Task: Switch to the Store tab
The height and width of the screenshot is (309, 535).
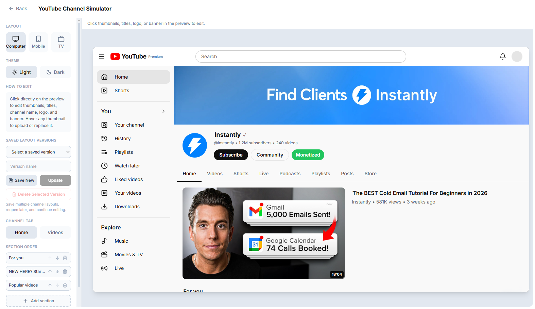Action: [370, 174]
